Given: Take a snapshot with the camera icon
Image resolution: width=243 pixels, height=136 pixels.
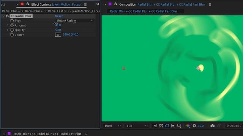Looking at the screenshot, I should tap(213, 126).
